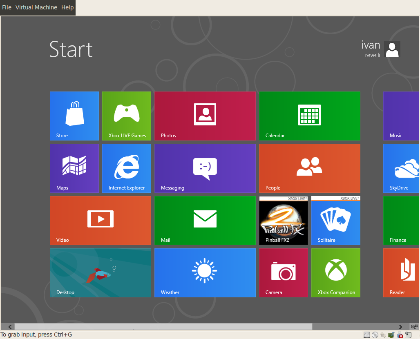This screenshot has width=420, height=339.
Task: Click the user name ivan
Action: [371, 45]
